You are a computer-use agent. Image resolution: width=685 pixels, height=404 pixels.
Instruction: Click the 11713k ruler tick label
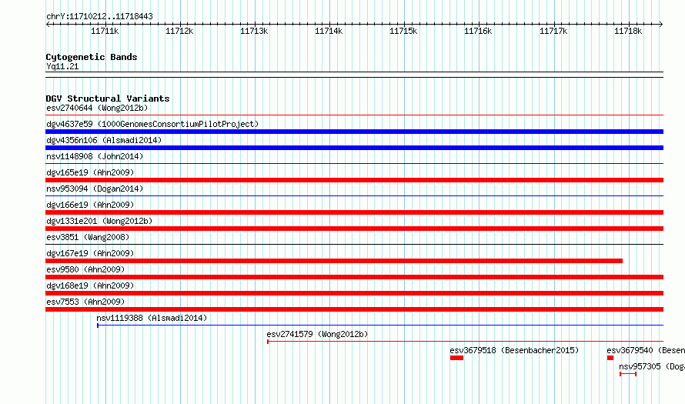click(x=254, y=31)
